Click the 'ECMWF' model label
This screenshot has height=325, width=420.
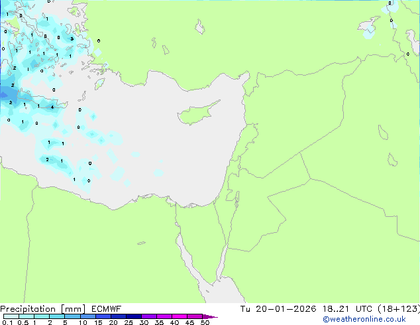(x=107, y=309)
